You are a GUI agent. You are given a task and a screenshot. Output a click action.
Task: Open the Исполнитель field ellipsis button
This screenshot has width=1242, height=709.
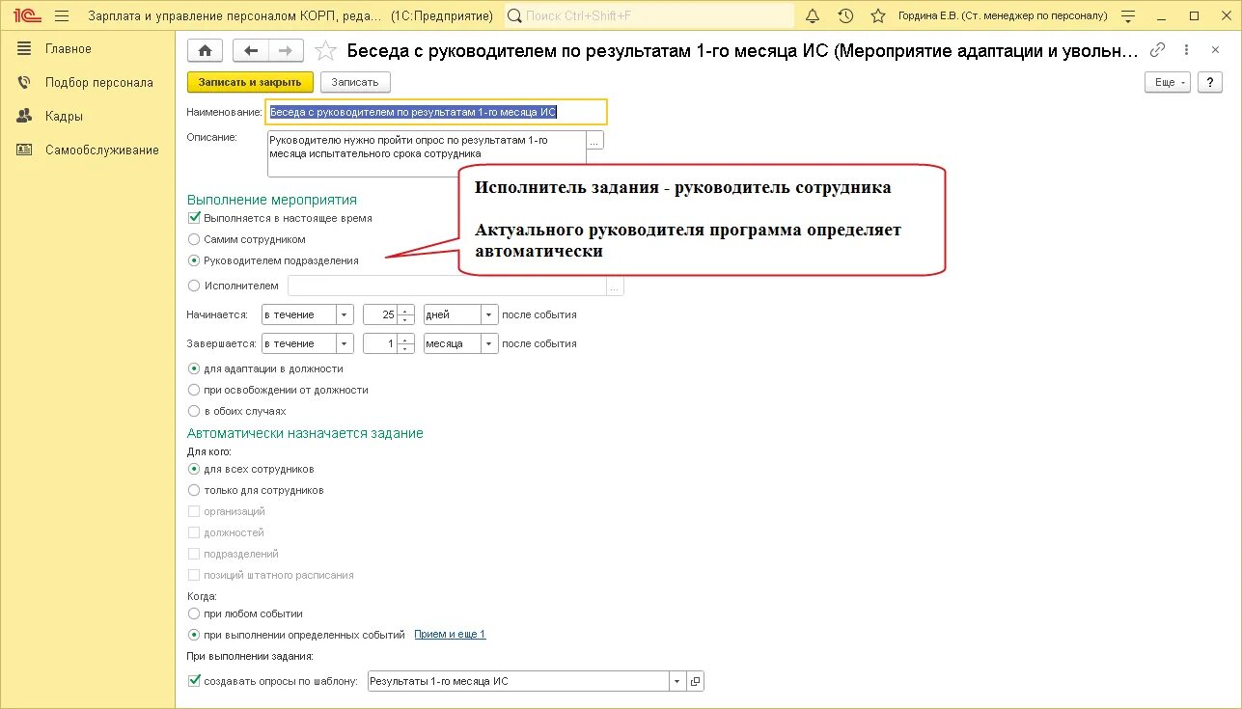click(x=616, y=286)
